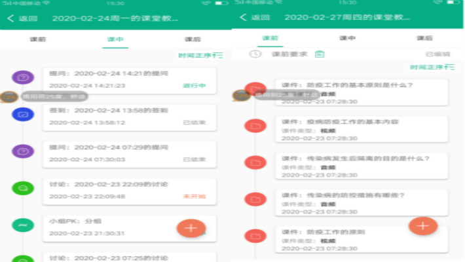Viewport: 465px width, 262px height.
Task: Tap the purple 提问 icon at 14:21
Action: [x=23, y=78]
